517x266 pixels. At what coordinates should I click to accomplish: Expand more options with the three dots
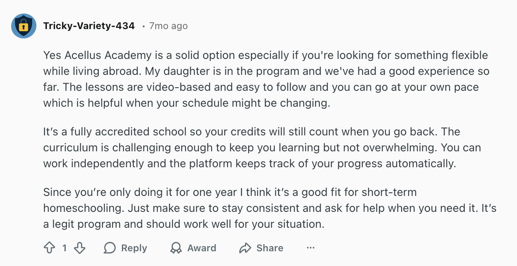click(310, 248)
